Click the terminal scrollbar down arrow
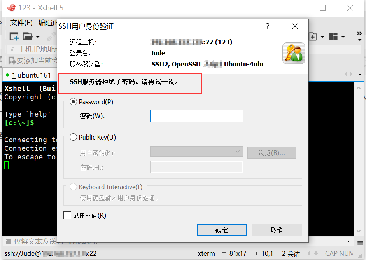Screen dimensions: 366x260 (359, 231)
